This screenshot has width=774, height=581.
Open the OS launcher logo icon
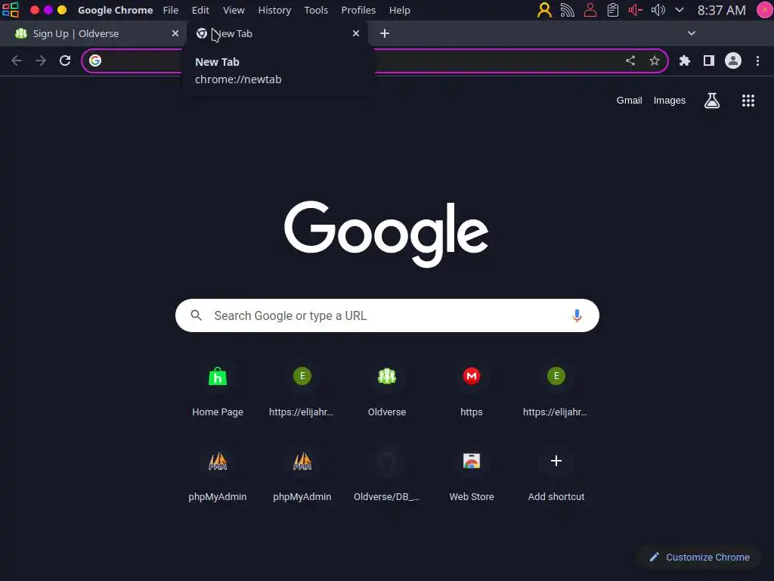[x=11, y=10]
